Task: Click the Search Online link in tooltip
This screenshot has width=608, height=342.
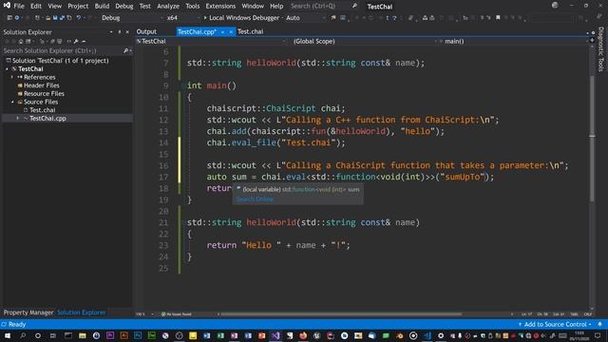Action: pos(255,199)
